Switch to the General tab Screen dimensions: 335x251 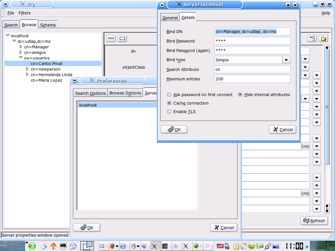170,18
